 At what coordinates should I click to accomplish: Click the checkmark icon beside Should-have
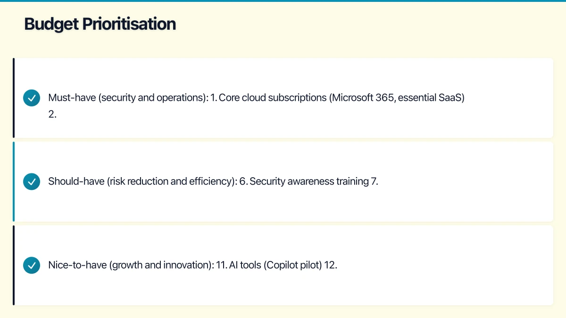click(x=32, y=181)
